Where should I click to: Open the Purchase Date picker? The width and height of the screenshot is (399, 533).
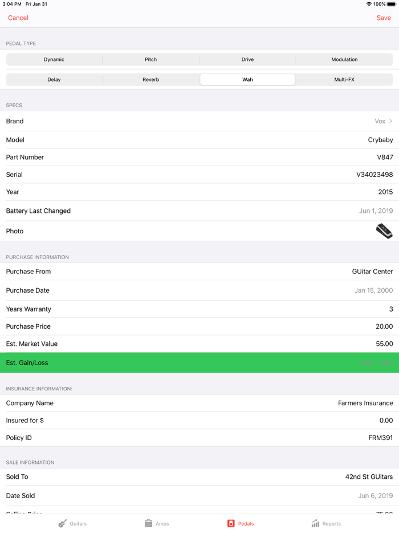[373, 290]
